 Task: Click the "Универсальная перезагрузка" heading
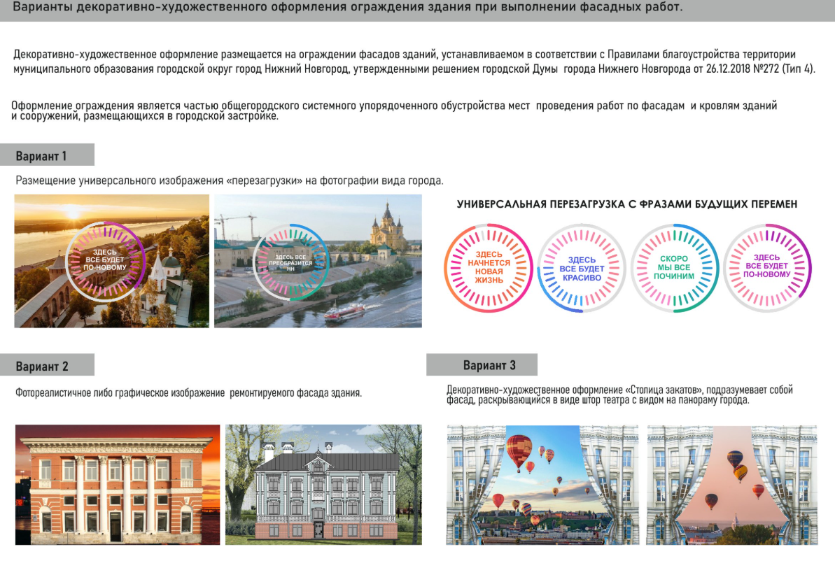point(627,204)
